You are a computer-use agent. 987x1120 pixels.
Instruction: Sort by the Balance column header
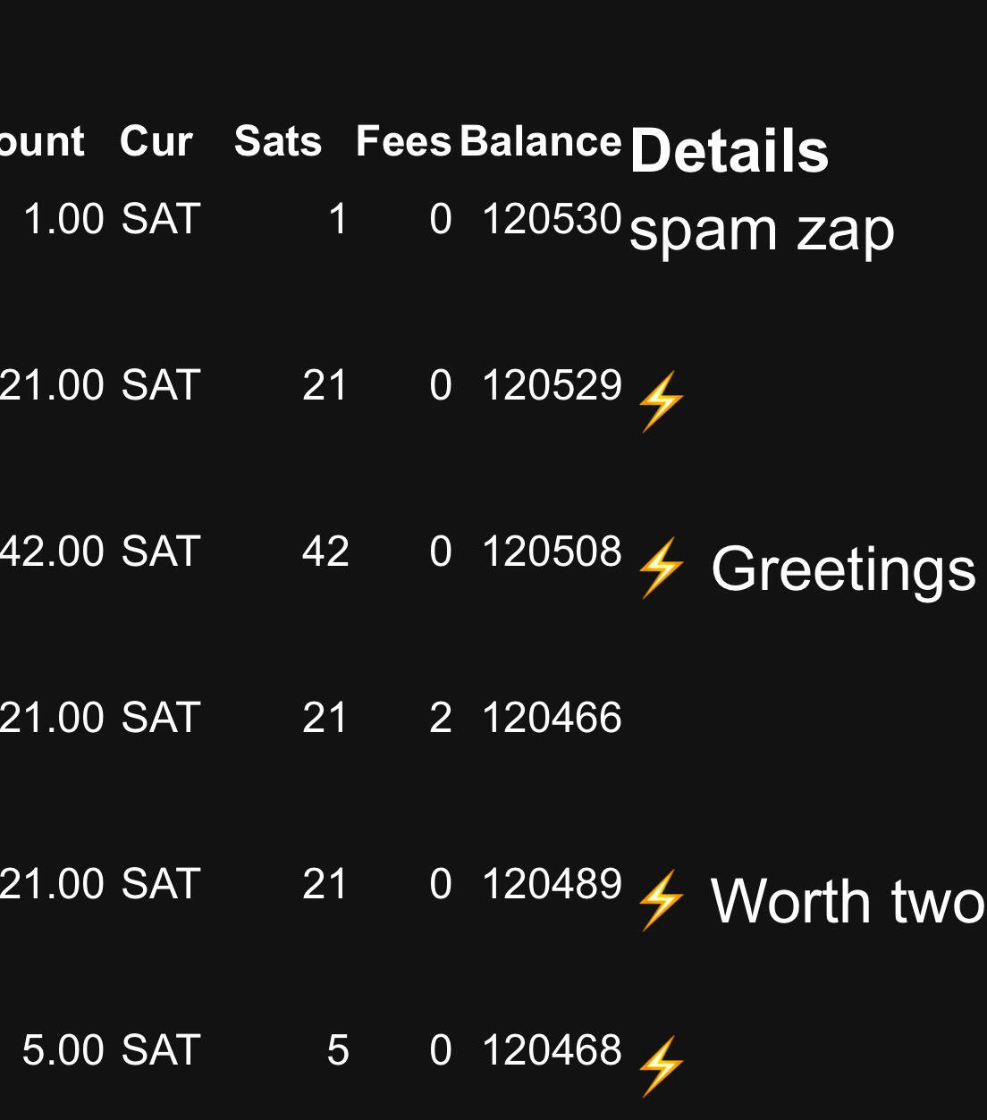(x=541, y=141)
